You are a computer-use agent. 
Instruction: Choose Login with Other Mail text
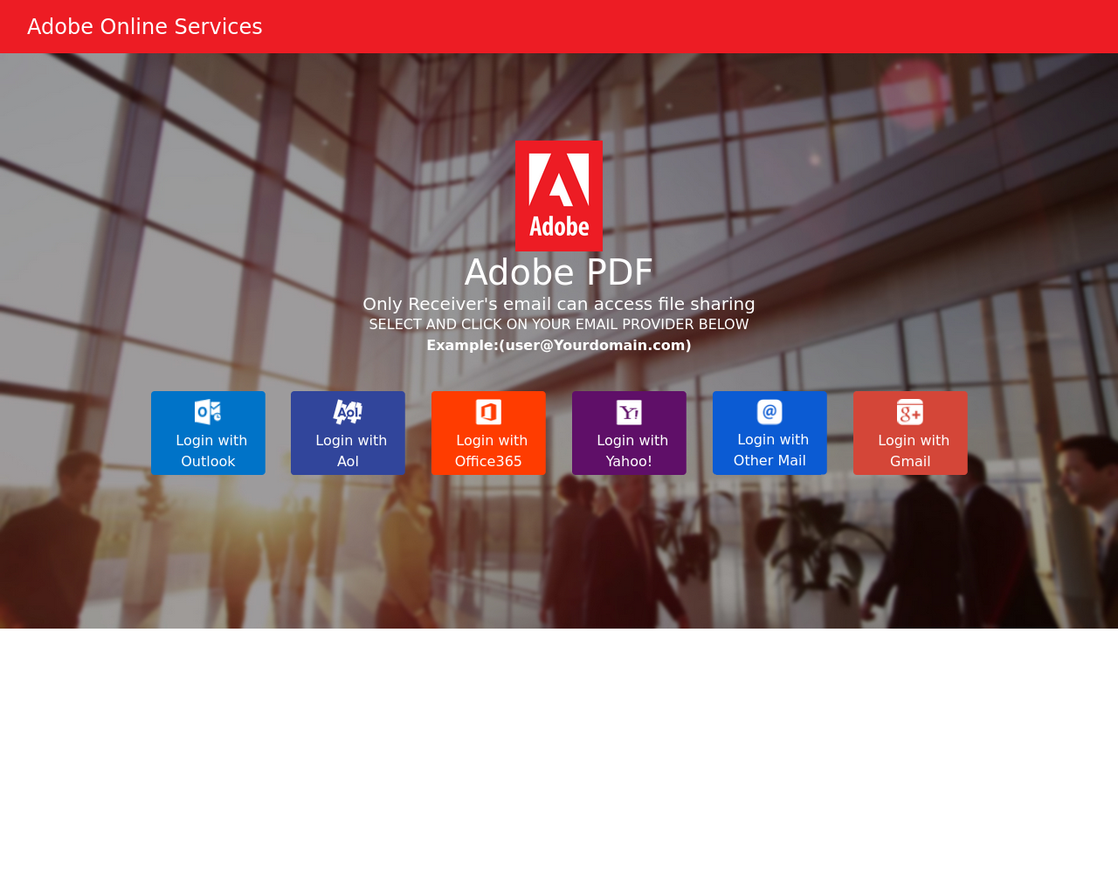[769, 450]
